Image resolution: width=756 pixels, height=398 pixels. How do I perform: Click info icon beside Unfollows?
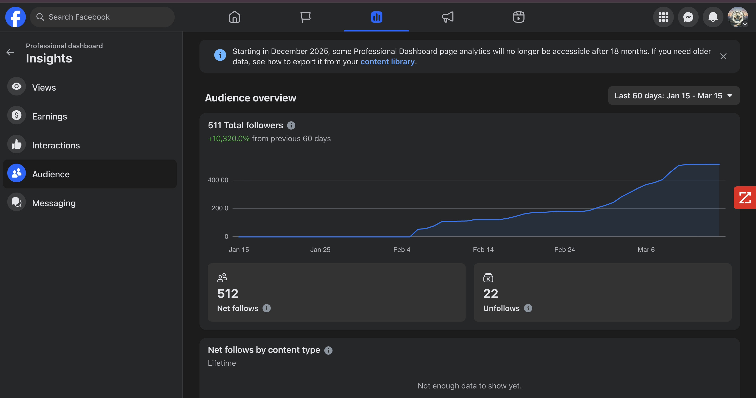click(x=528, y=308)
